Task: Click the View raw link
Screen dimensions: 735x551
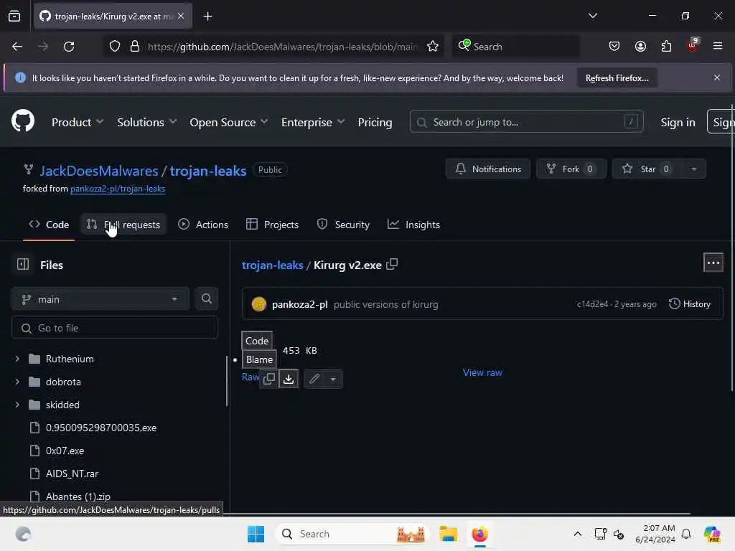Action: coord(482,372)
